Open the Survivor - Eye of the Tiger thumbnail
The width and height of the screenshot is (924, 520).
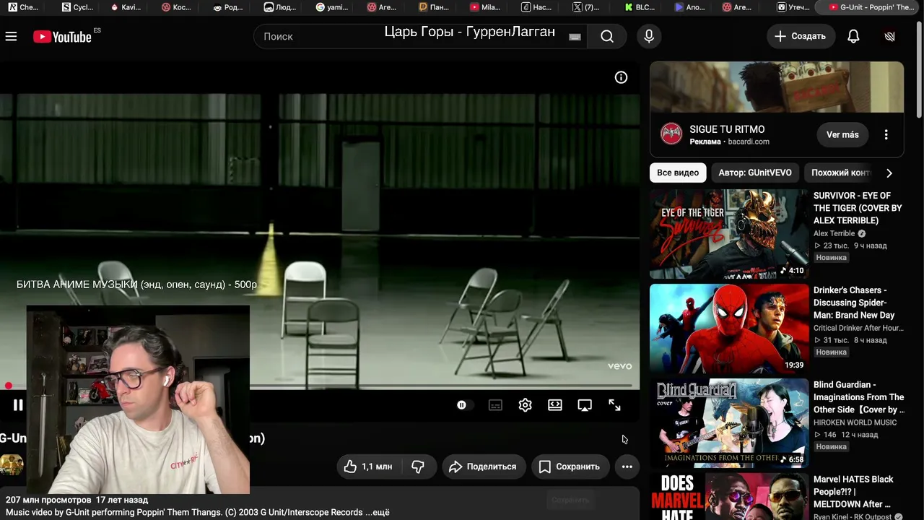tap(729, 234)
